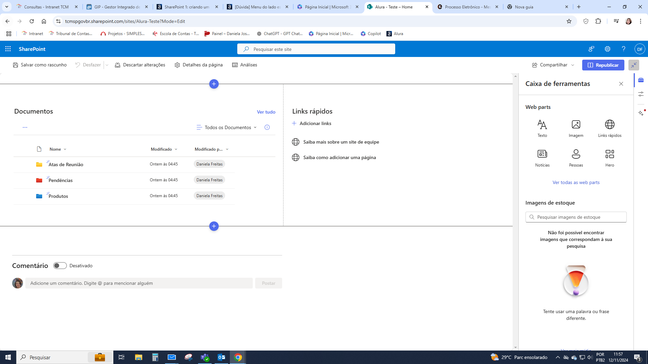Add the Notícias web part
The width and height of the screenshot is (648, 364).
(x=542, y=158)
